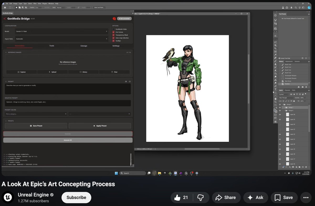
Task: Select the Move tool in Photoshop toolbar
Action: pyautogui.click(x=275, y=36)
